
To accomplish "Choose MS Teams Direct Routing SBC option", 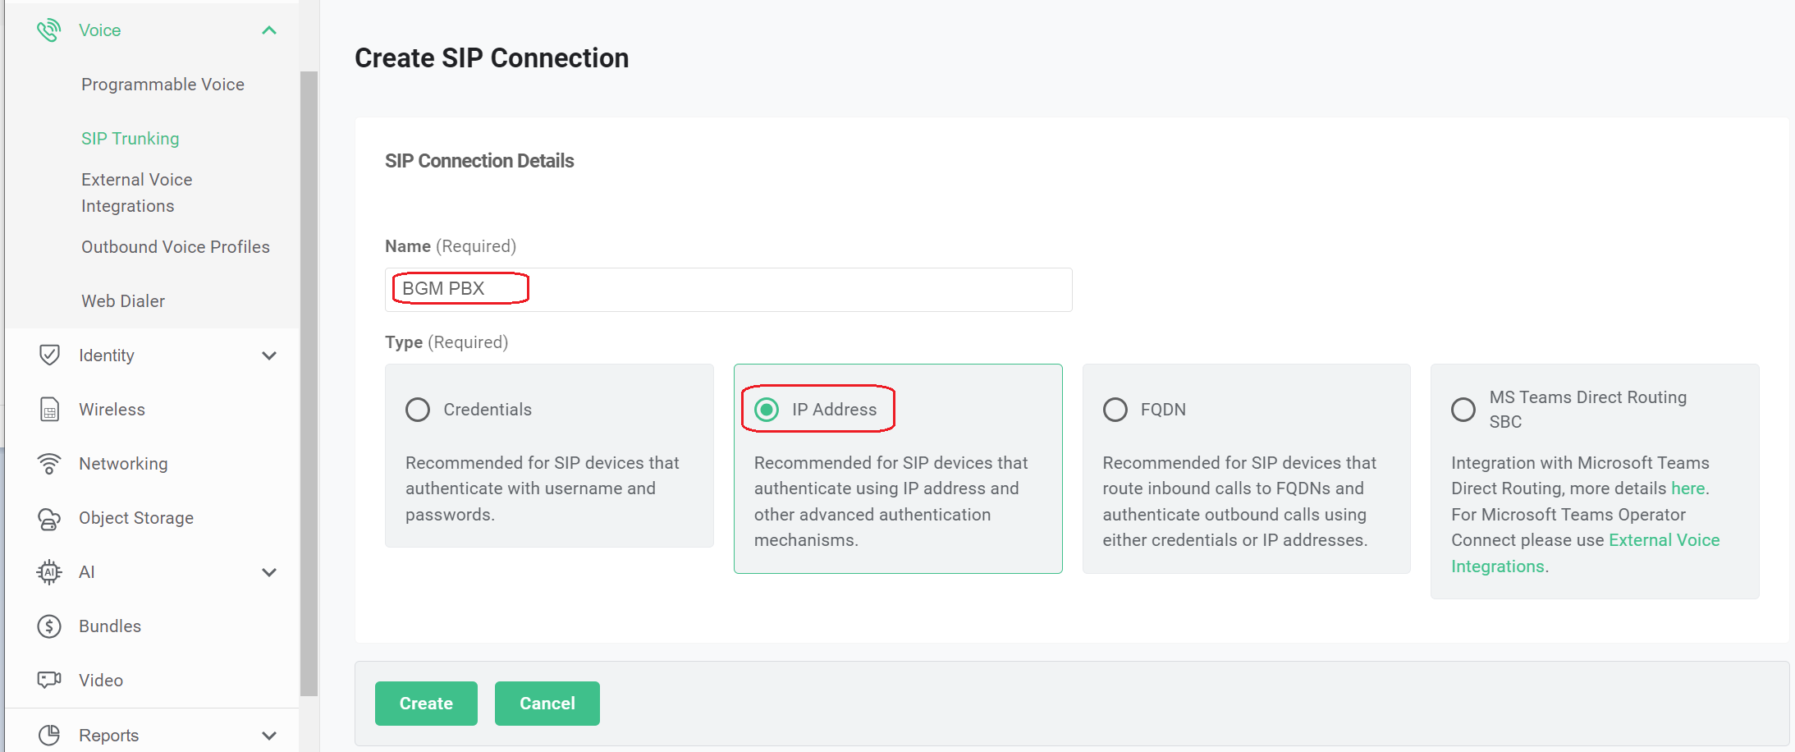I will point(1463,410).
